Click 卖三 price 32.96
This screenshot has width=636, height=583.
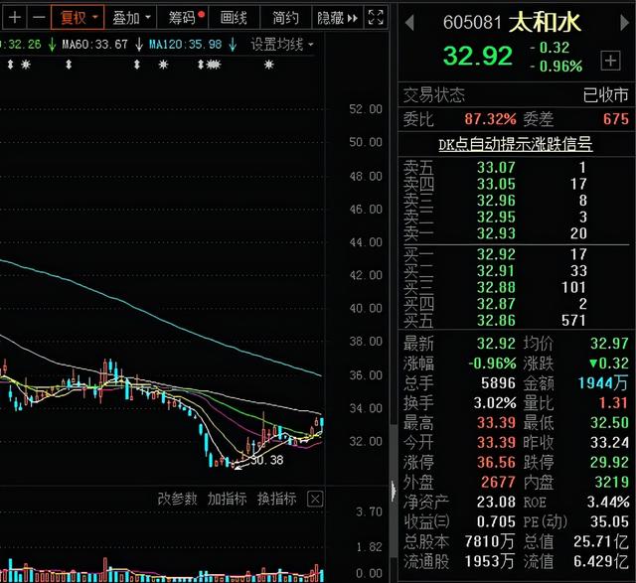click(x=496, y=201)
